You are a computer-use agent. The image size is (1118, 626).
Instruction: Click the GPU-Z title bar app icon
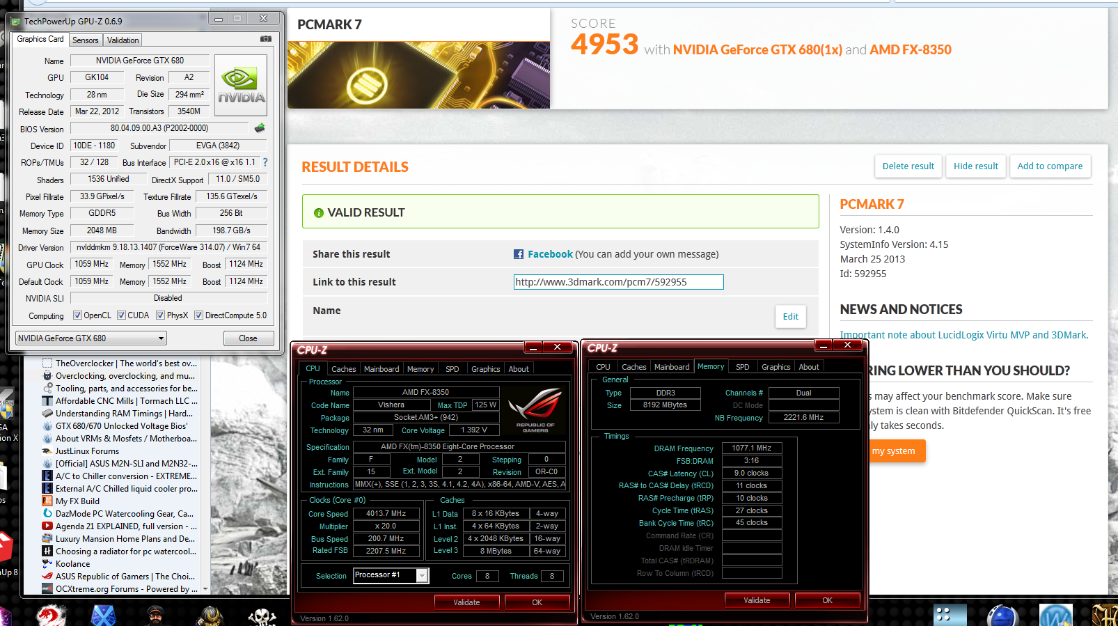coord(15,22)
